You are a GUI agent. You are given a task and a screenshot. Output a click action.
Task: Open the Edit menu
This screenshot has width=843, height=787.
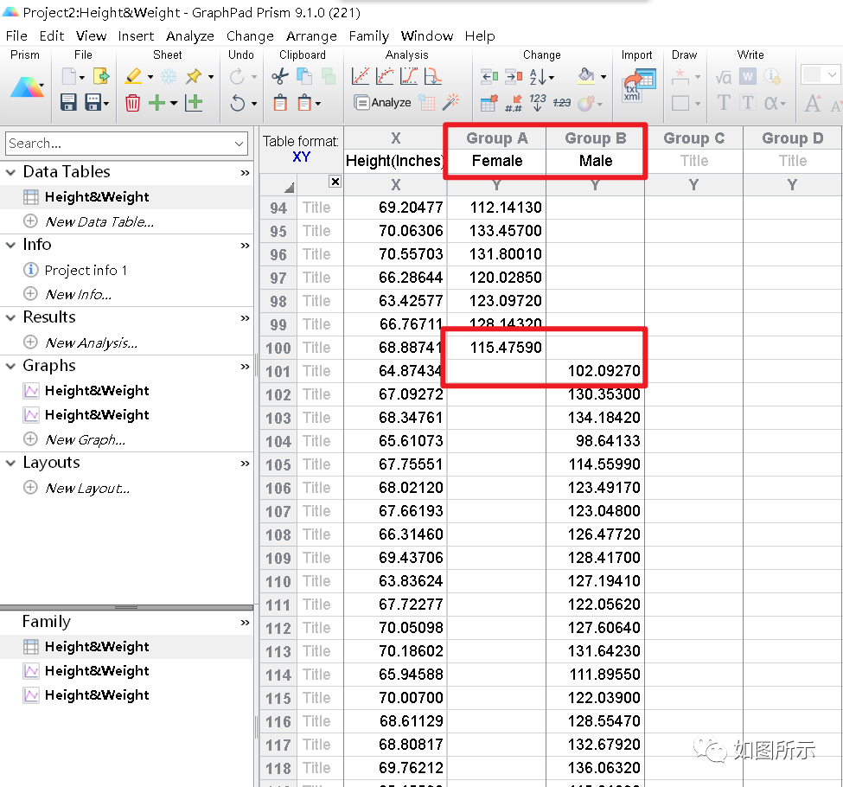52,36
